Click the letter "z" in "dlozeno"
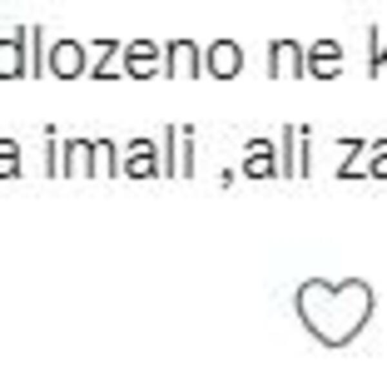Screen dimensions: 387x387 click(x=106, y=59)
